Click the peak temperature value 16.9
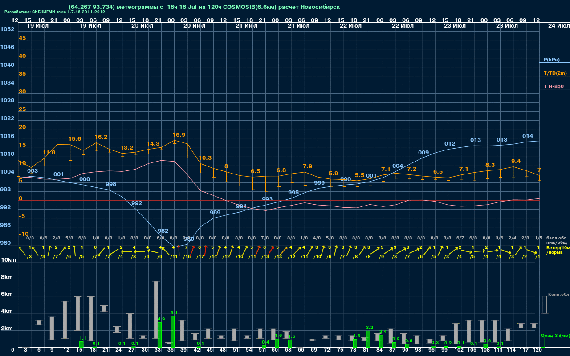Screen dimensions: 570x356 (x=179, y=134)
